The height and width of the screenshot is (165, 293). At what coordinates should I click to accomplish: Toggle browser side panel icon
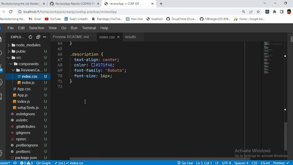[x=282, y=11]
